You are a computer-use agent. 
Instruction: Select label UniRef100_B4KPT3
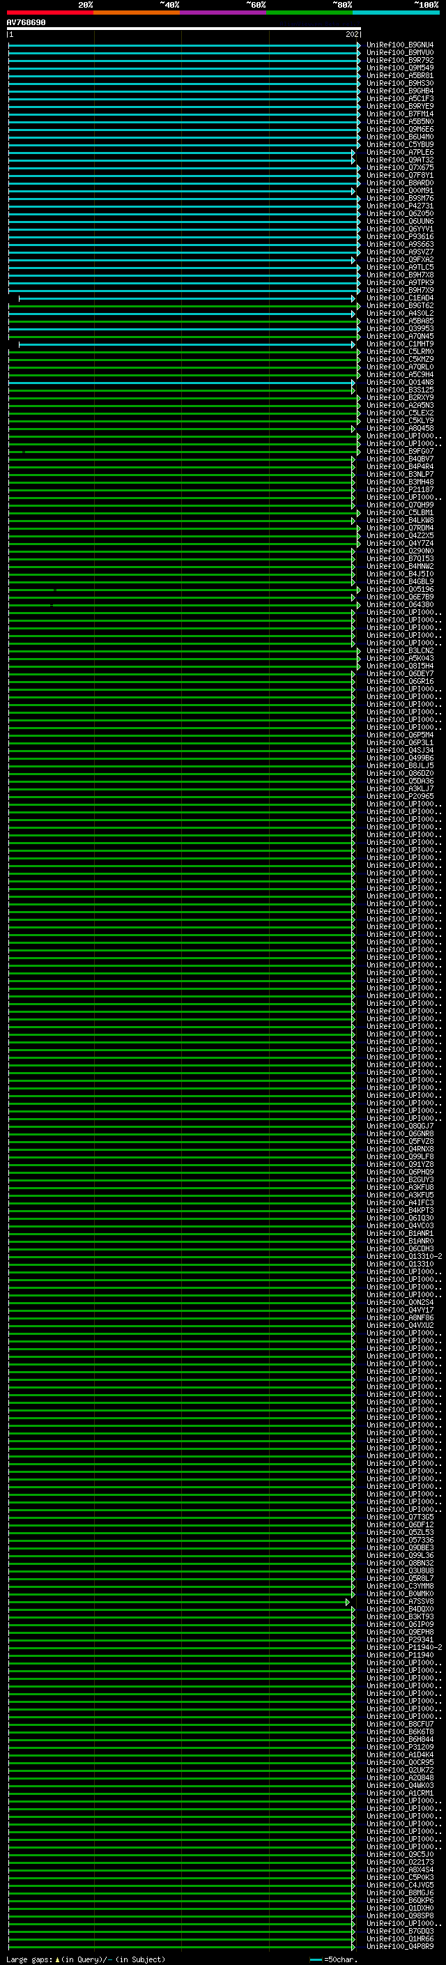coord(400,1211)
